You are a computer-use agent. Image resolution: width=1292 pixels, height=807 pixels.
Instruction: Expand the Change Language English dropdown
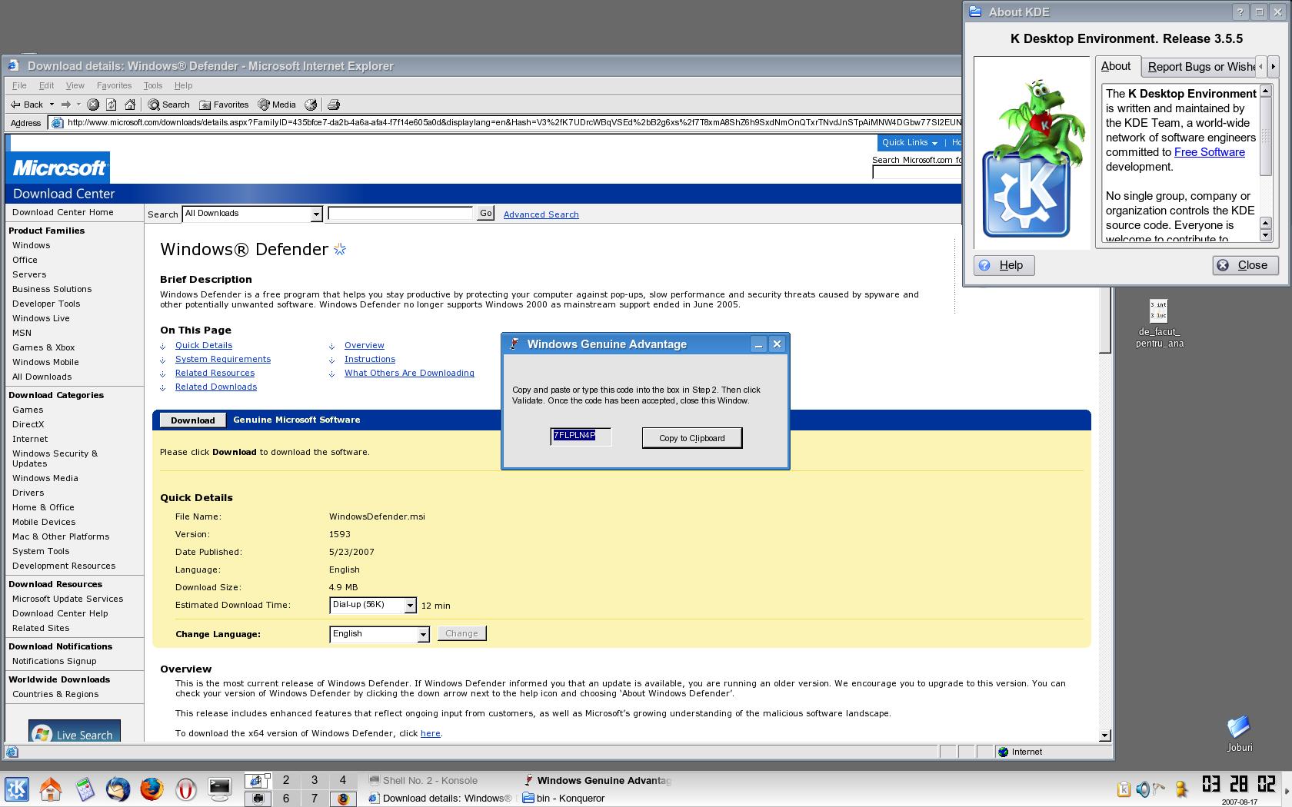[x=422, y=634]
